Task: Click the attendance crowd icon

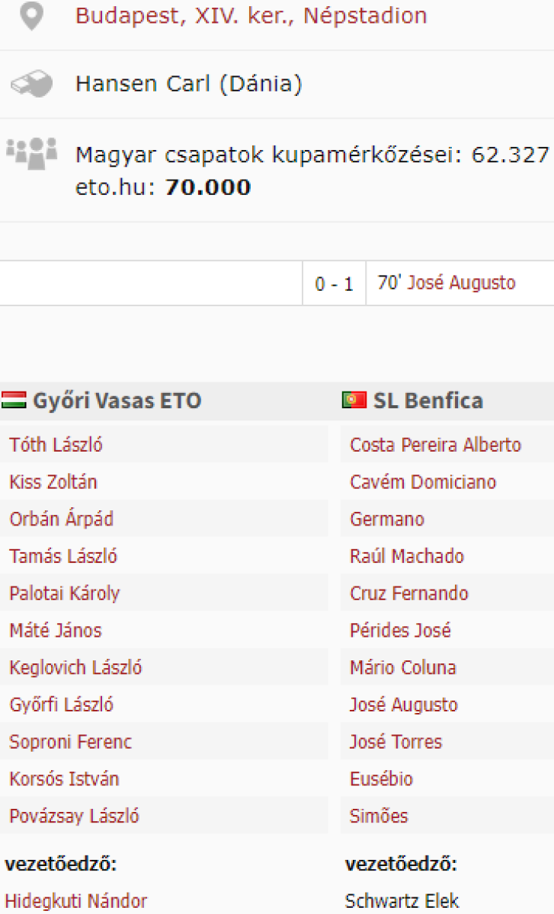Action: click(30, 153)
